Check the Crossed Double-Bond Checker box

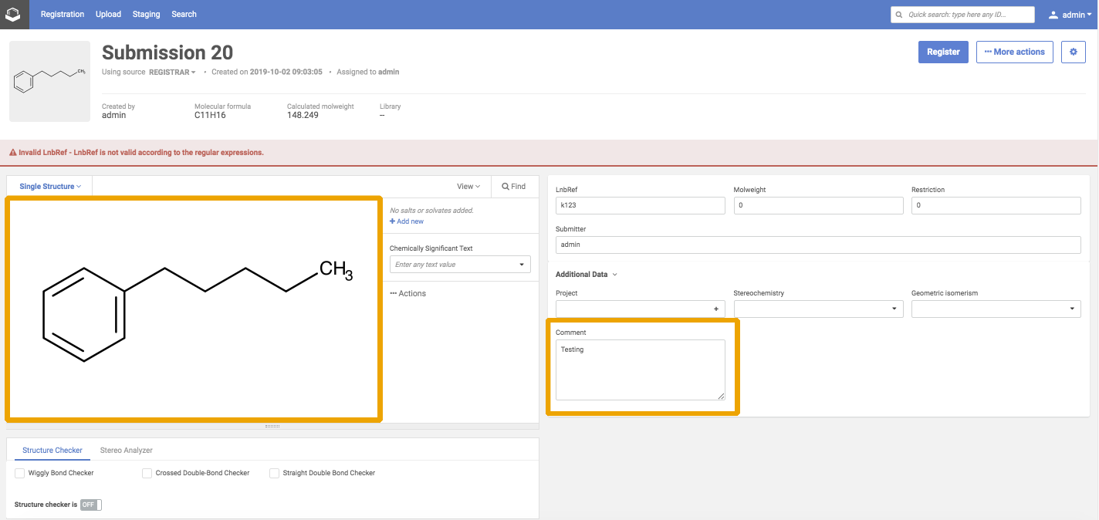pos(147,473)
